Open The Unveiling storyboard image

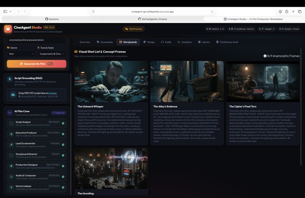point(111,169)
